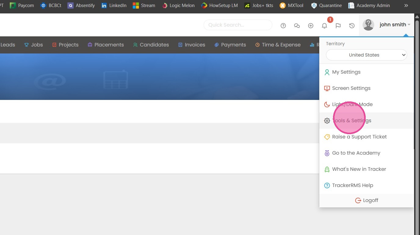Click the My Settings person icon

coord(327,72)
